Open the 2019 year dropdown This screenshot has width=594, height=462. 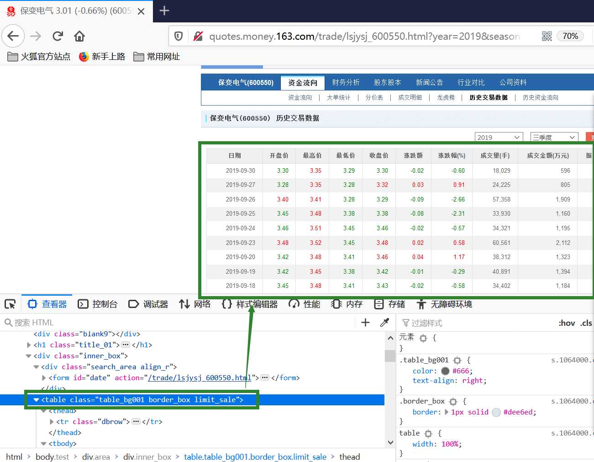[499, 137]
